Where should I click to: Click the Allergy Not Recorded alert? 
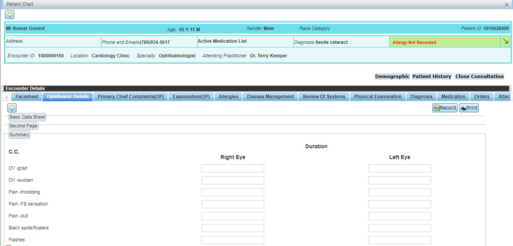point(414,42)
